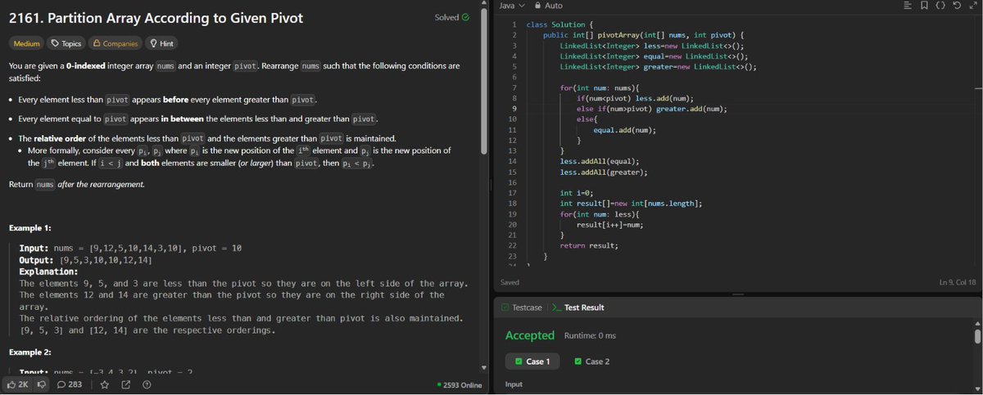
Task: Click the 'Example 1:' heading
Action: (x=29, y=227)
